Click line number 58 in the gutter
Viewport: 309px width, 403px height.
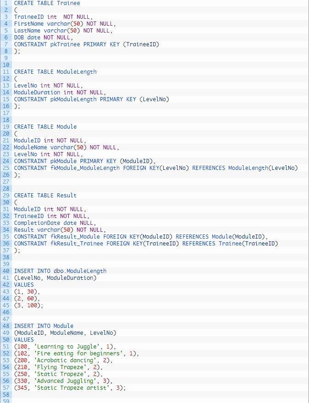[6, 394]
